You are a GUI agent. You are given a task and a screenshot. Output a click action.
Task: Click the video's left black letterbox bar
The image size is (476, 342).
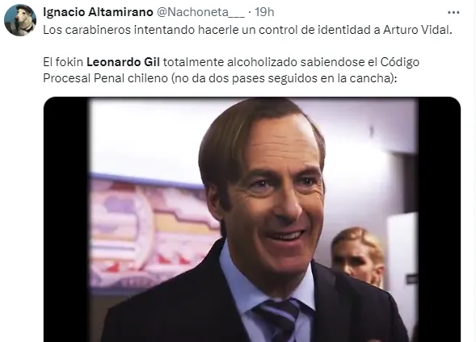[x=65, y=219]
